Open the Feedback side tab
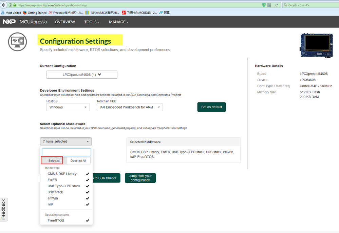339x233 pixels. 4,210
